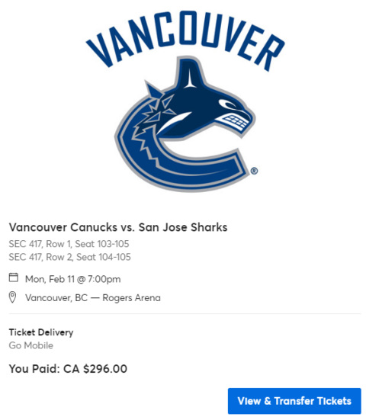This screenshot has height=417, width=366.
Task: Click the You Paid label
Action: pos(34,369)
